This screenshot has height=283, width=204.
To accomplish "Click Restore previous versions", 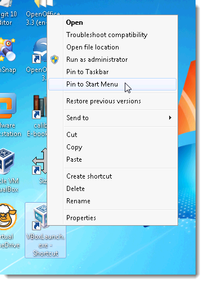I will click(x=112, y=101).
